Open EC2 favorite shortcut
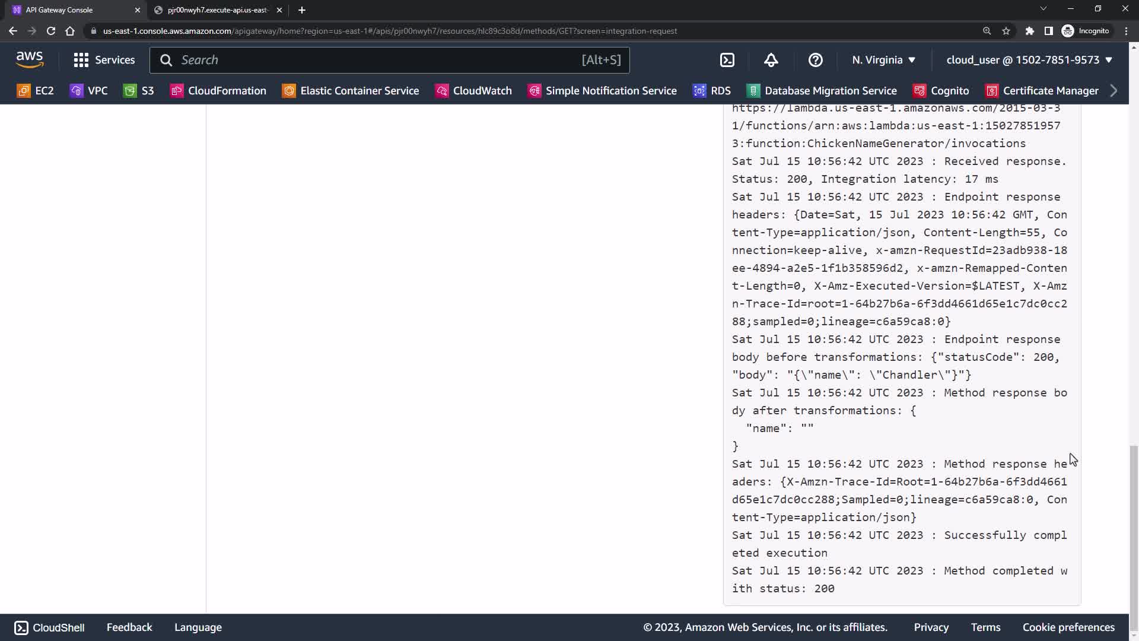1139x641 pixels. point(36,91)
